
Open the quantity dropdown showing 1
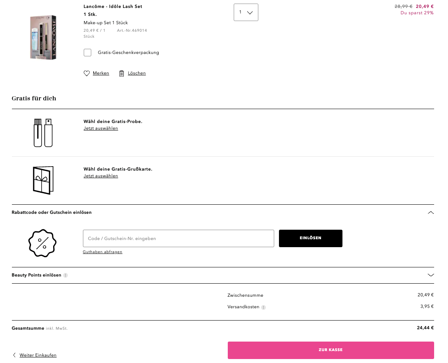246,12
